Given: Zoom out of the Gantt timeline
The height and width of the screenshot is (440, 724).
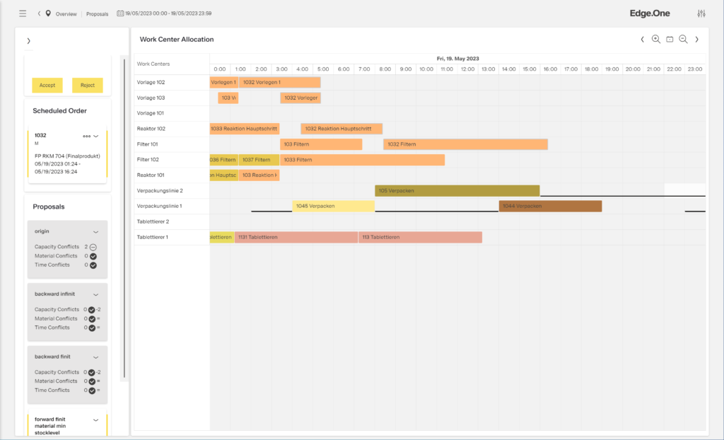Looking at the screenshot, I should [682, 39].
